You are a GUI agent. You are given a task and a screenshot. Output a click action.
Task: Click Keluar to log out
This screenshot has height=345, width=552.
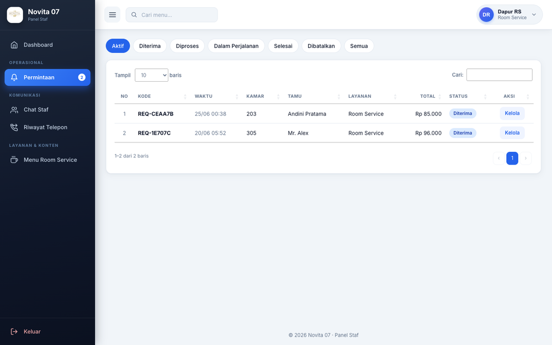(47, 332)
